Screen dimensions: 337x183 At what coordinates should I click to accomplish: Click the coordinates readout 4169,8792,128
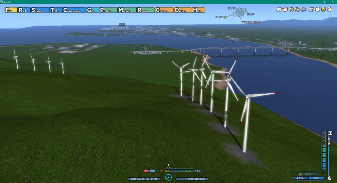251,22
